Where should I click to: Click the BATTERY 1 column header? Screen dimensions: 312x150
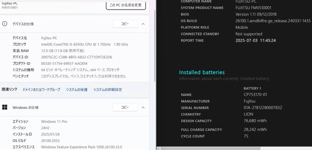click(252, 88)
